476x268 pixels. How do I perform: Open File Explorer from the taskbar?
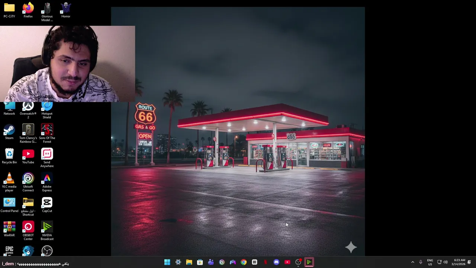pyautogui.click(x=189, y=262)
